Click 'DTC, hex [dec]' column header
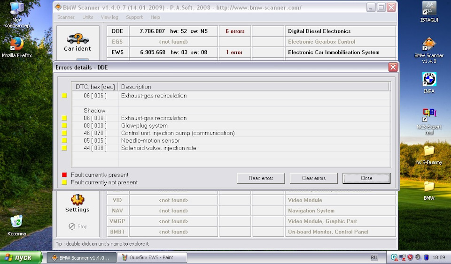 [x=95, y=87]
